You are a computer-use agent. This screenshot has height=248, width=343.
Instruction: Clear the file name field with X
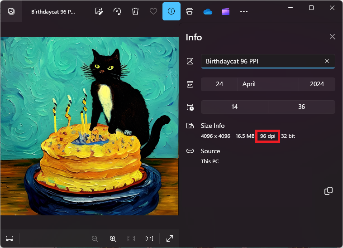327,61
